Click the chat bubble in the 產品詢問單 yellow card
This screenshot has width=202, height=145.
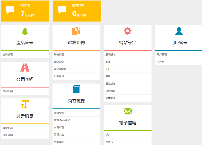coord(62,10)
